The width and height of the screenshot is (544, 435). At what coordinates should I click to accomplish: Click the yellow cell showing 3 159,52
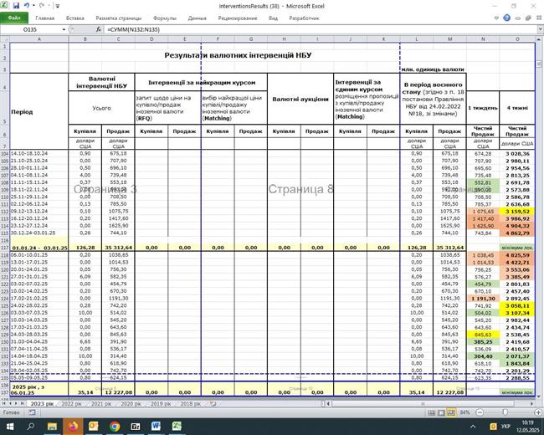517,212
